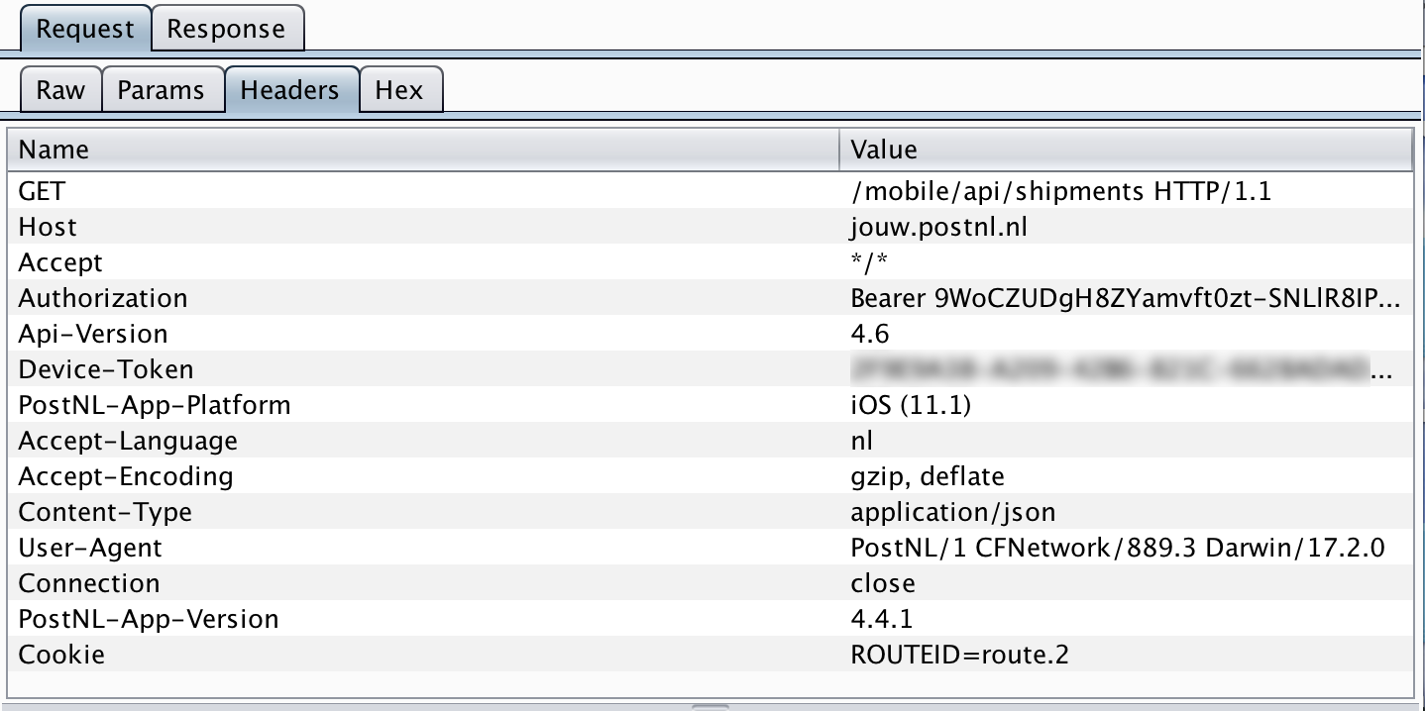Select the Raw view tab
Screen dimensions: 1425x711
click(60, 90)
